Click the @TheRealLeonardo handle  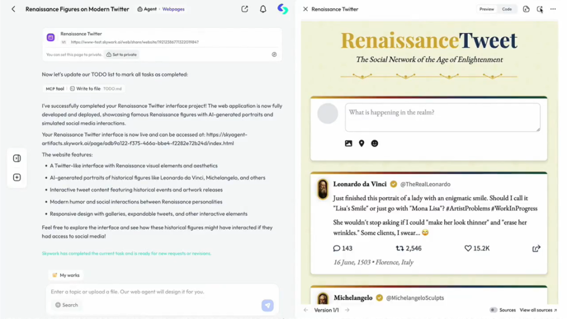425,184
